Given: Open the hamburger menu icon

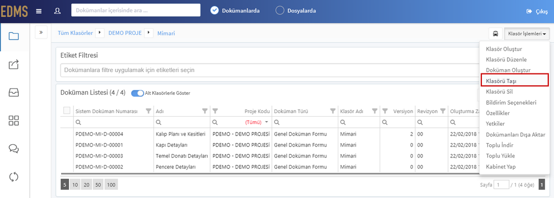Looking at the screenshot, I should [x=39, y=11].
